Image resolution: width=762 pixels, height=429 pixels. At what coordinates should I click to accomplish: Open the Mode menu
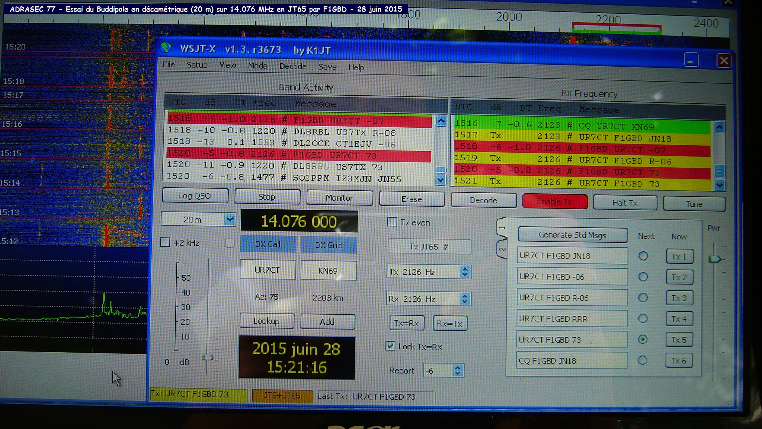(257, 66)
